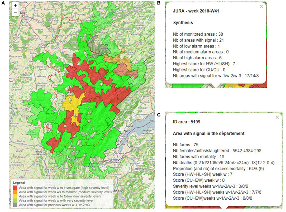This screenshot has width=286, height=212.
Task: Click the 'Highest score for HW /HL/SH) : 7' line
Action: [x=204, y=64]
